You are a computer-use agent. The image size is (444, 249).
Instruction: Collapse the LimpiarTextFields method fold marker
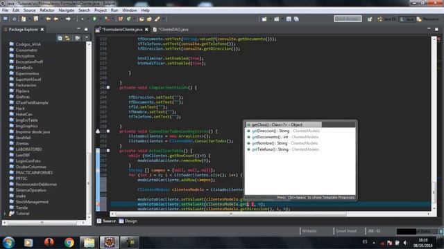pos(108,88)
